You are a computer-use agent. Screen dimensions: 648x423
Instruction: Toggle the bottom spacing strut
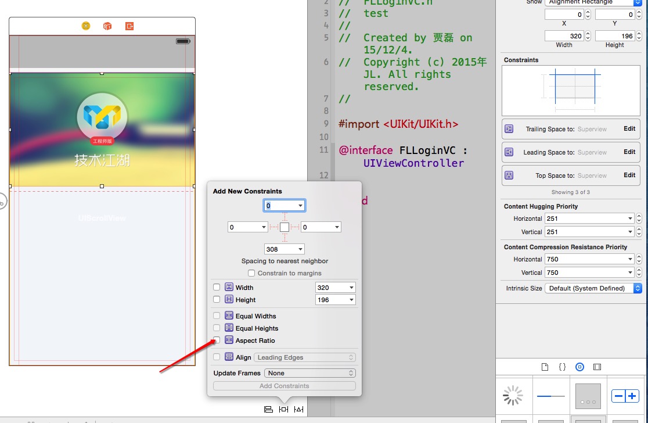[x=285, y=237]
